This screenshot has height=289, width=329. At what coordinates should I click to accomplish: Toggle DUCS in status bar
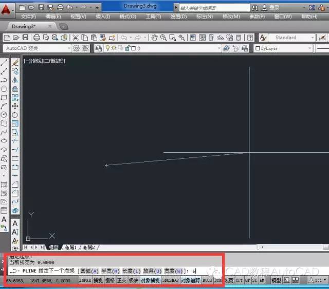[x=207, y=280]
